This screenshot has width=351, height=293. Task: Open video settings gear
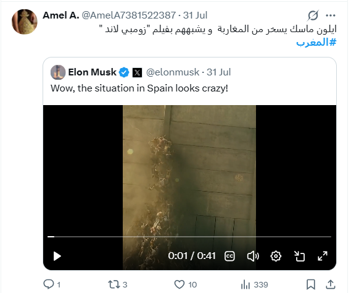(276, 256)
